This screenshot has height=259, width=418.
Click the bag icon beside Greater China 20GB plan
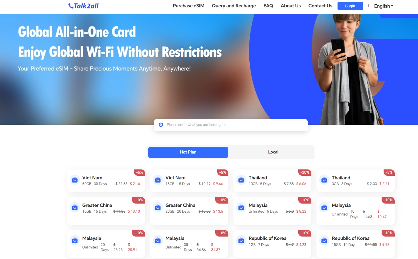coord(158,207)
